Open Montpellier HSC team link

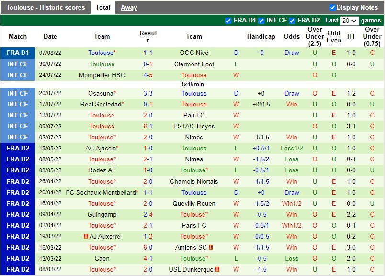pos(102,75)
